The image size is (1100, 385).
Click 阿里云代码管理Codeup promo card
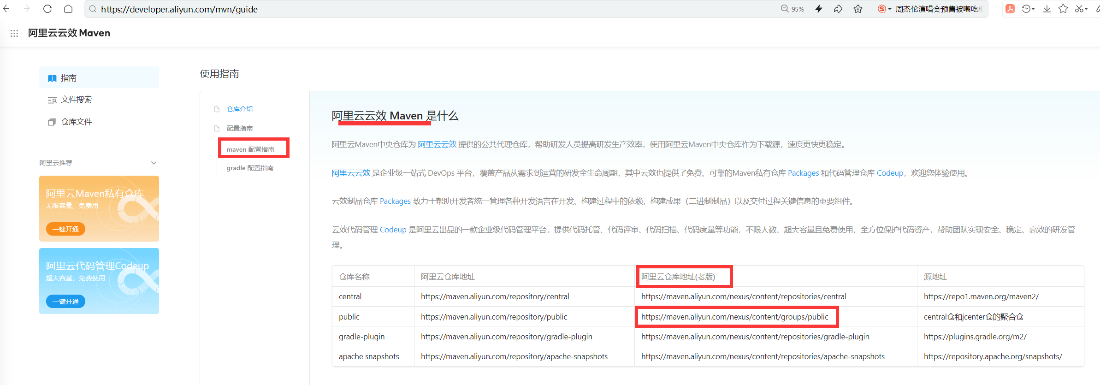tap(99, 281)
